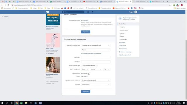This screenshot has width=187, height=105.
Task: Open the Общее bookmarks folder
Action: coord(33,8)
